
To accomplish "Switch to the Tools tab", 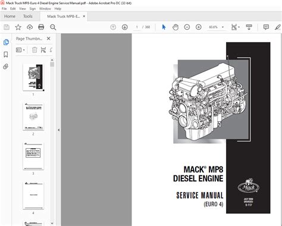I will click(27, 16).
